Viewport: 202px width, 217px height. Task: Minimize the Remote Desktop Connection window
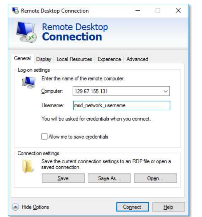[137, 10]
